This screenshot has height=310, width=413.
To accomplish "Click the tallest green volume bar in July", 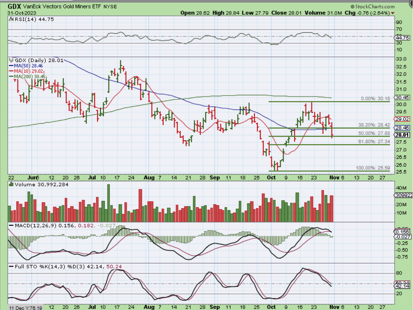I will (x=108, y=203).
